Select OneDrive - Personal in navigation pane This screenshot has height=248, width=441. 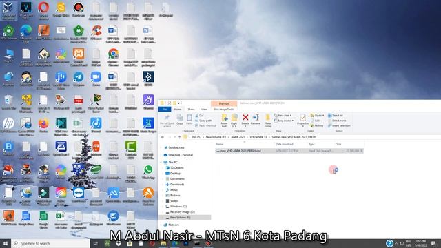coord(181,155)
